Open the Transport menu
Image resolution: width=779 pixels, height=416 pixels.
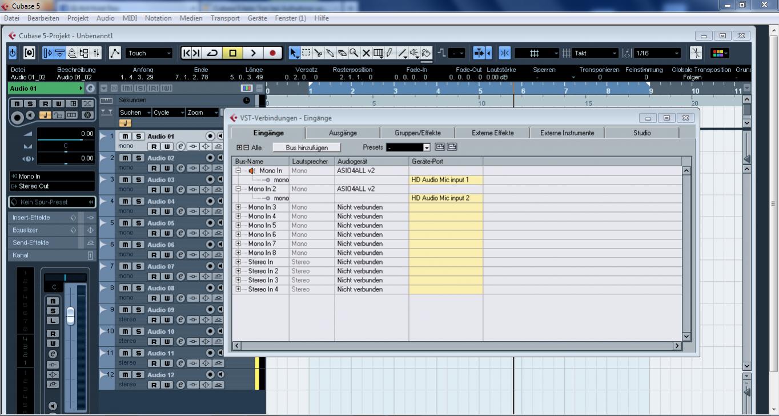[x=225, y=18]
